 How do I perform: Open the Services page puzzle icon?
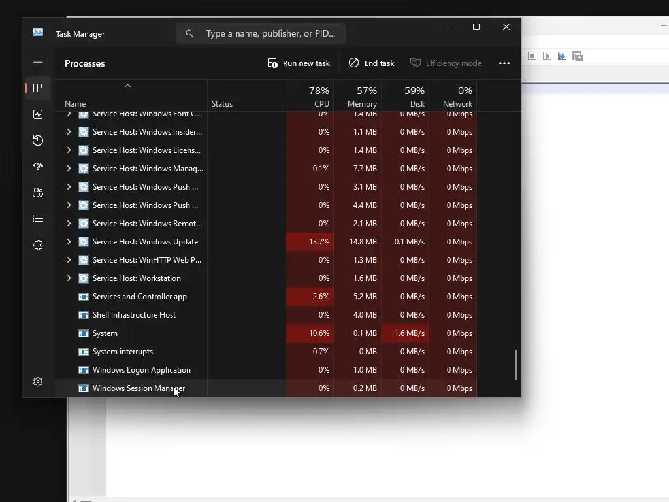tap(38, 245)
